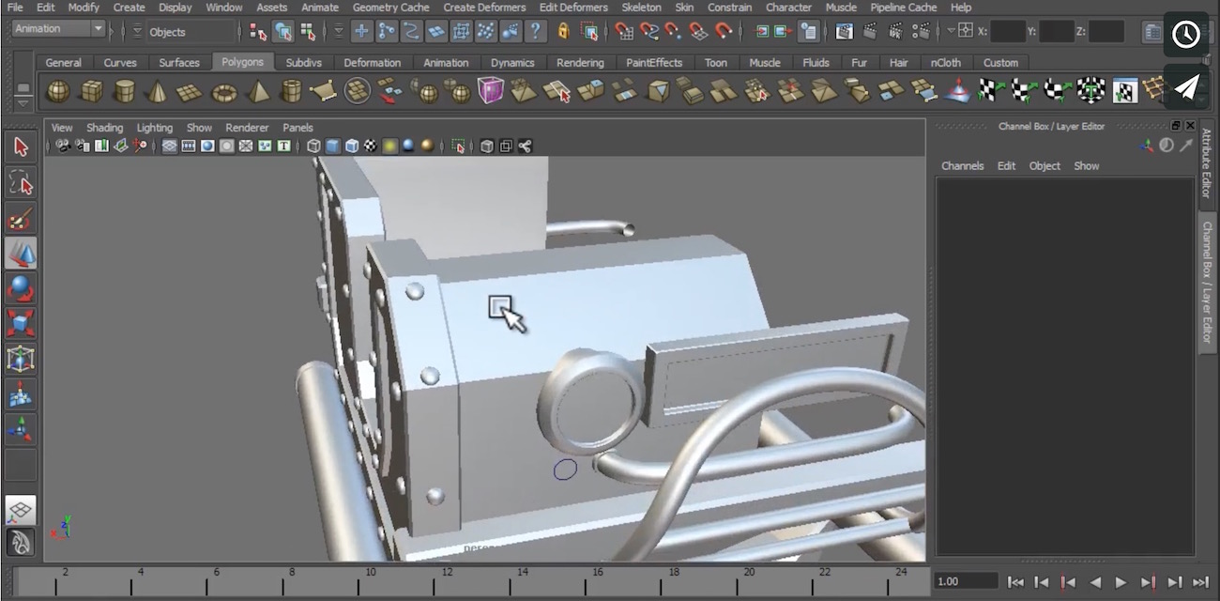Select the Paint Selection tool
1220x601 pixels.
pos(21,219)
